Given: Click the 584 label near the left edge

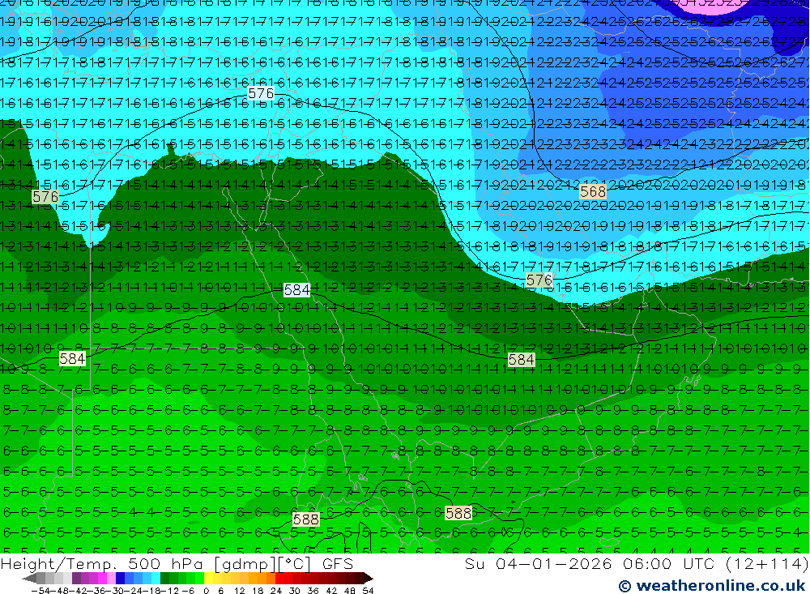Looking at the screenshot, I should pos(72,358).
